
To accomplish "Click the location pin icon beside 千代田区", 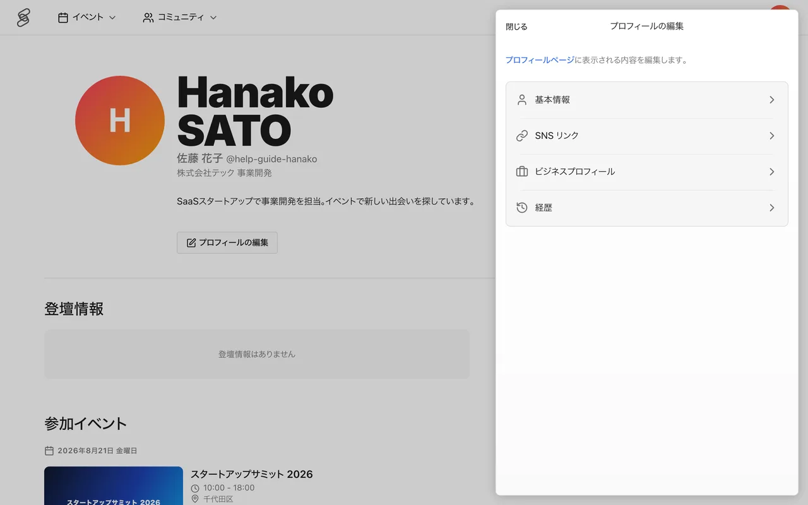I will coord(195,499).
